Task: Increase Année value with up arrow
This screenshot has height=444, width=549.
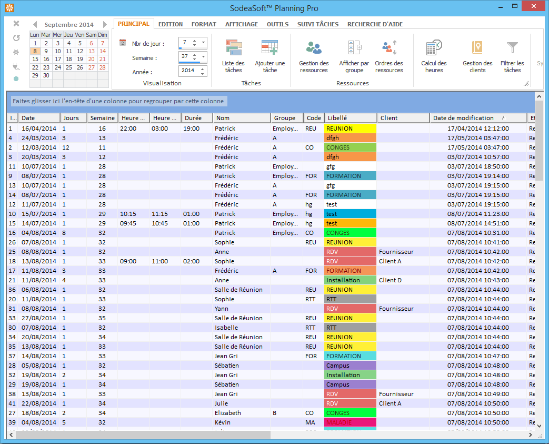Action: pos(202,69)
